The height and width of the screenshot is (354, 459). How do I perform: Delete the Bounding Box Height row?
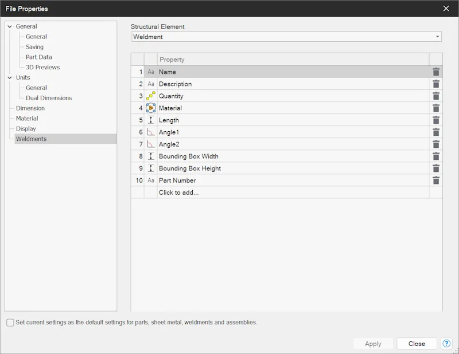tap(436, 168)
